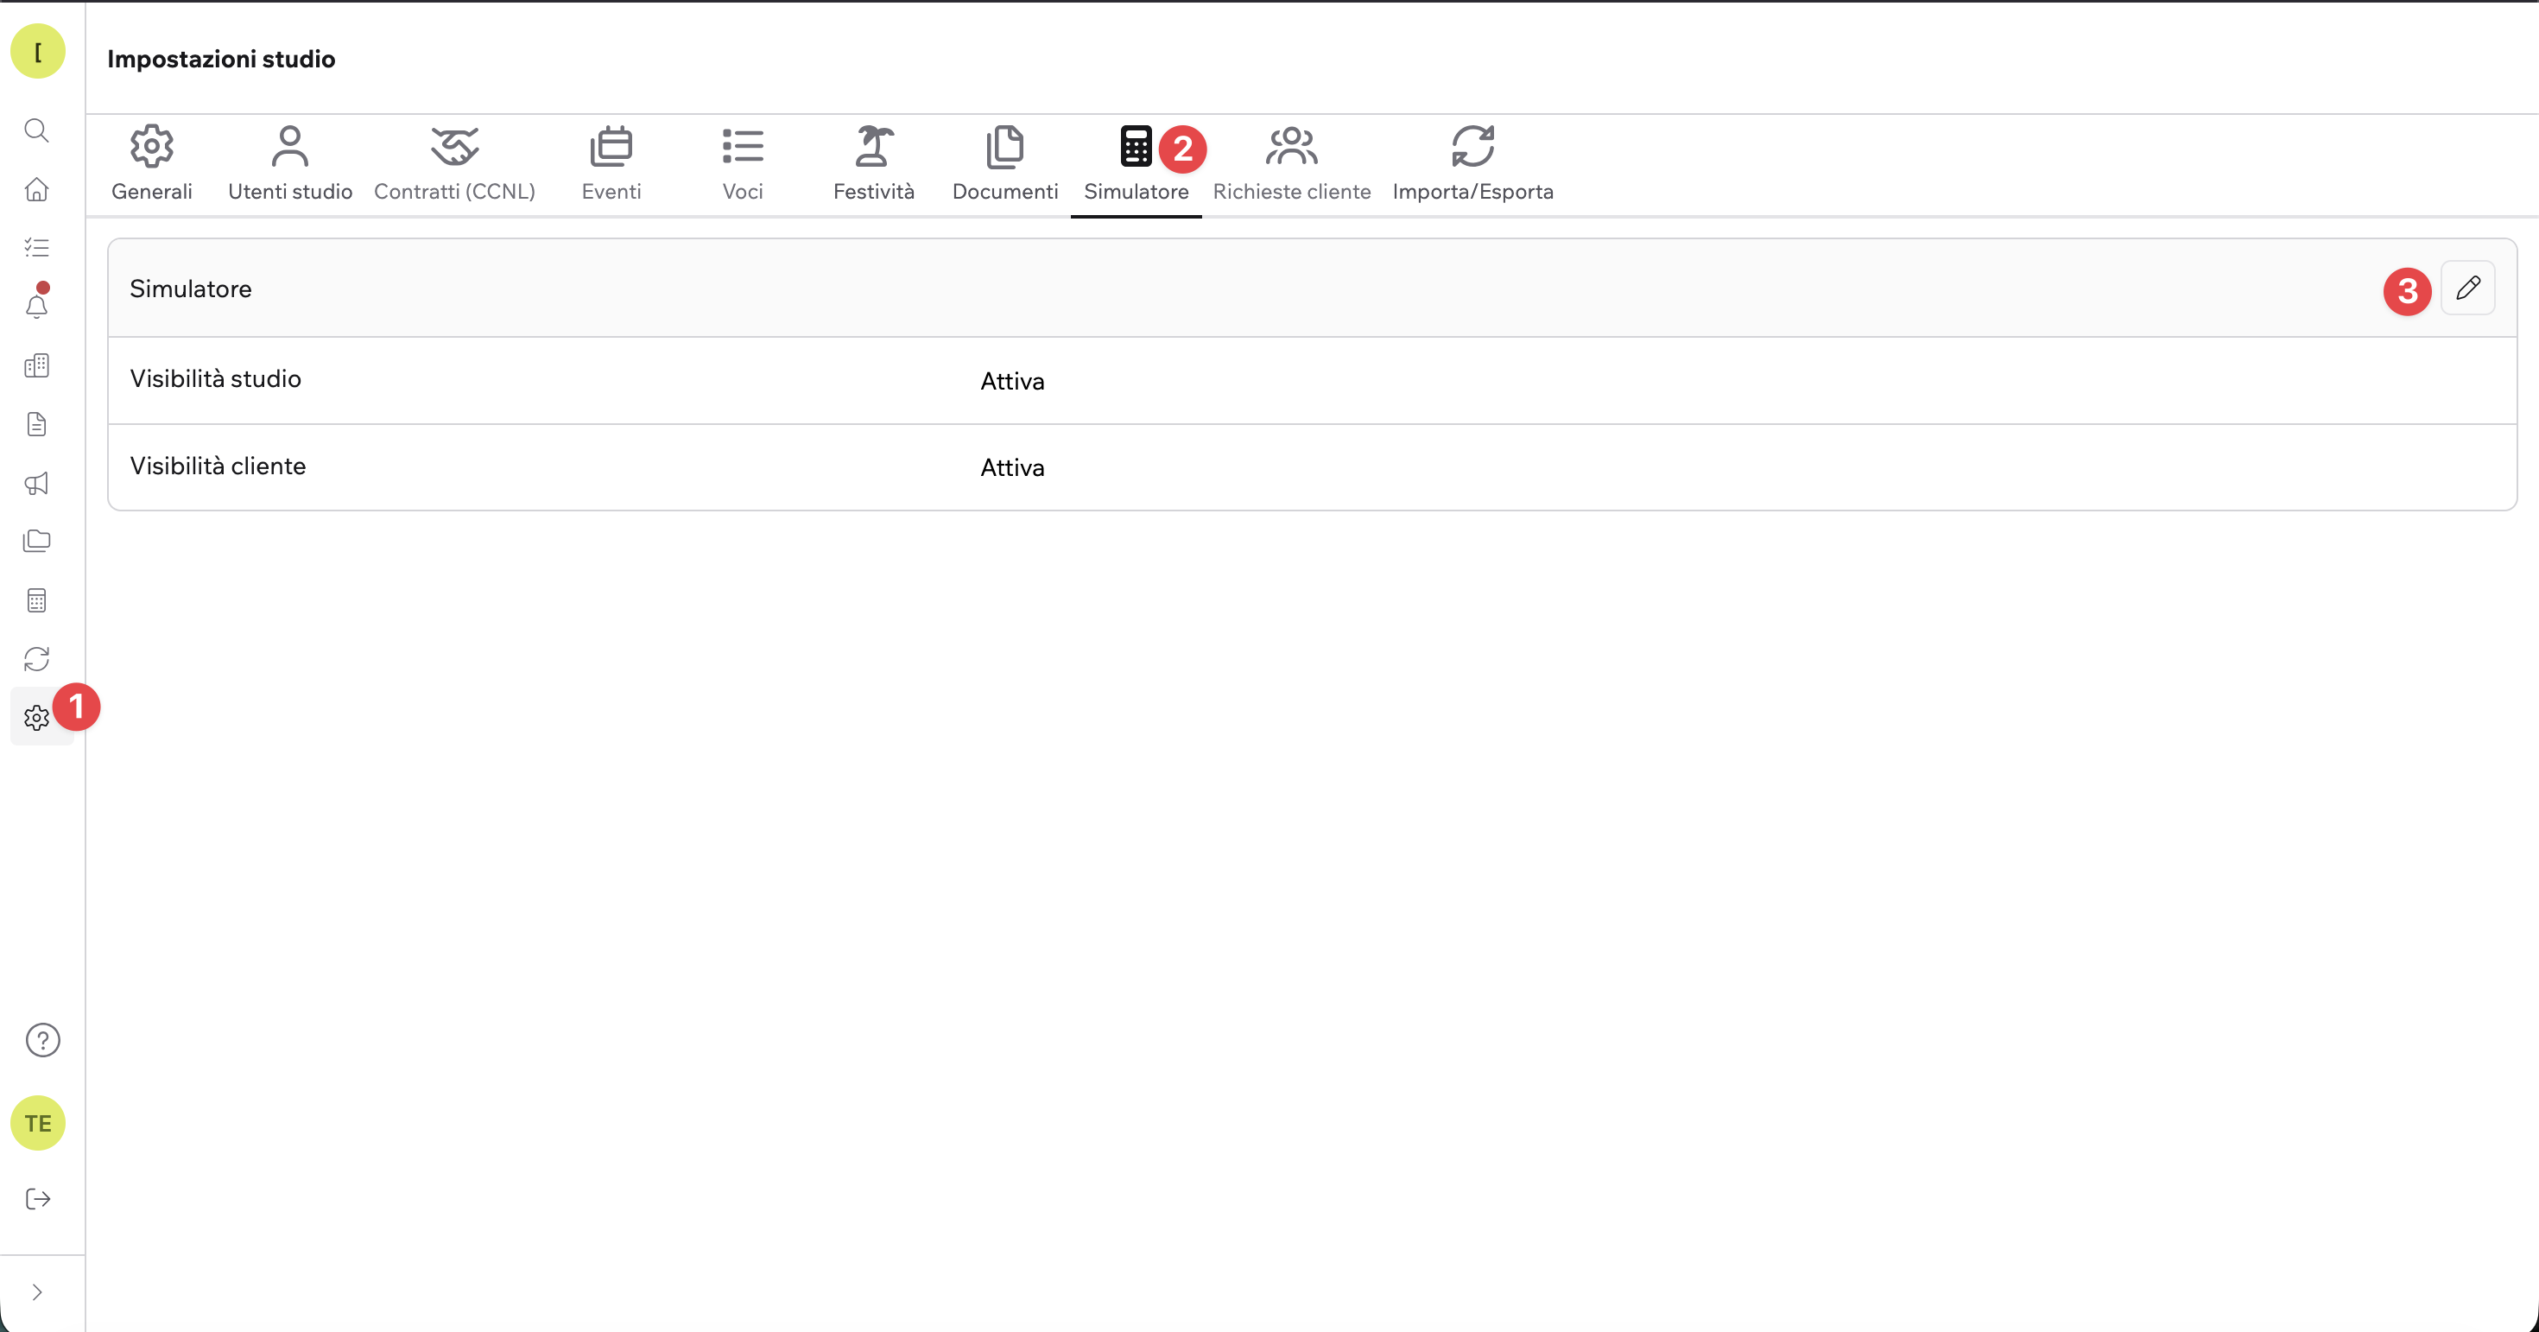Click the Attiva value for Visibilità studio
The width and height of the screenshot is (2539, 1332).
coord(1012,382)
